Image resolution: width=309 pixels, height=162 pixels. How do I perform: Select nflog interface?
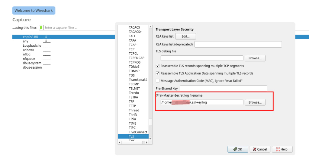[27, 54]
